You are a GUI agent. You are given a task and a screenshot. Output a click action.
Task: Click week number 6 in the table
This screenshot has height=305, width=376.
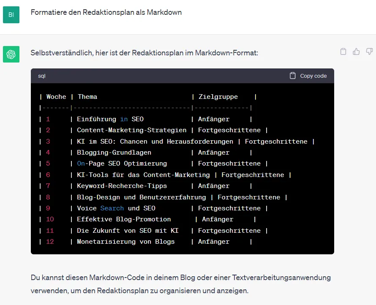tap(48, 175)
